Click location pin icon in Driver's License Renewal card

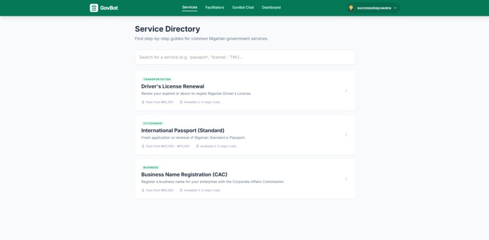(x=181, y=102)
